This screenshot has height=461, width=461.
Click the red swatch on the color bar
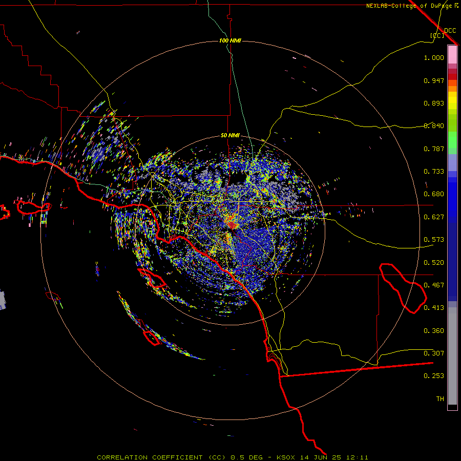point(452,77)
